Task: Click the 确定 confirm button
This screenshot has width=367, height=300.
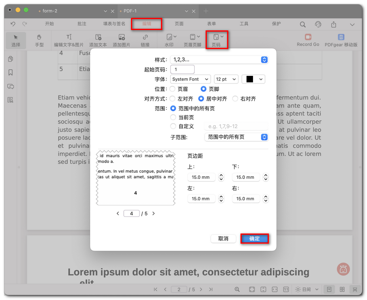Action: click(x=254, y=238)
